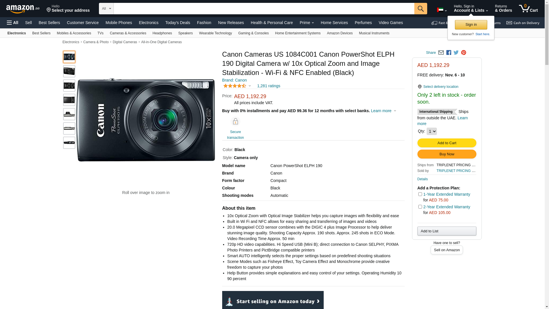549x309 pixels.
Task: Expand the star ratings breakdown arrow
Action: coord(250,86)
